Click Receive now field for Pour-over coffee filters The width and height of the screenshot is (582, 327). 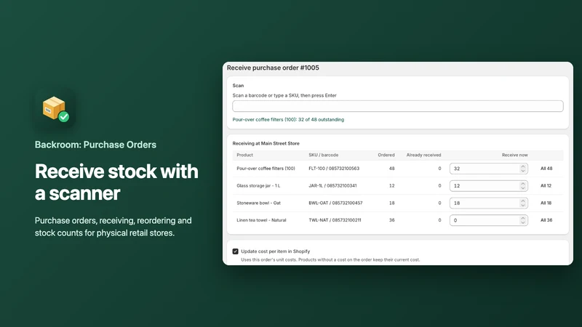point(488,169)
